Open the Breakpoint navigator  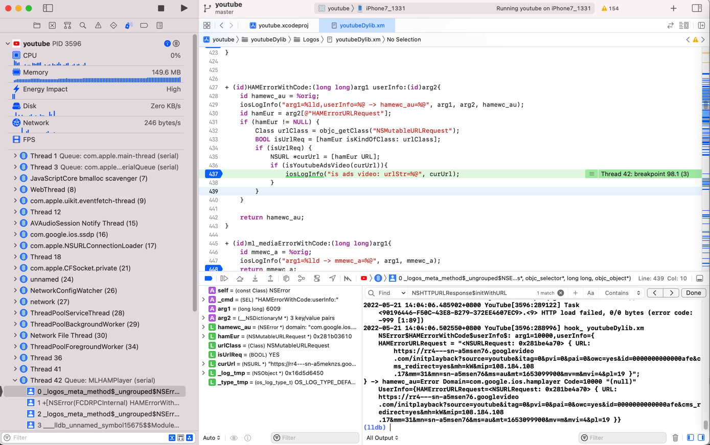coord(144,26)
